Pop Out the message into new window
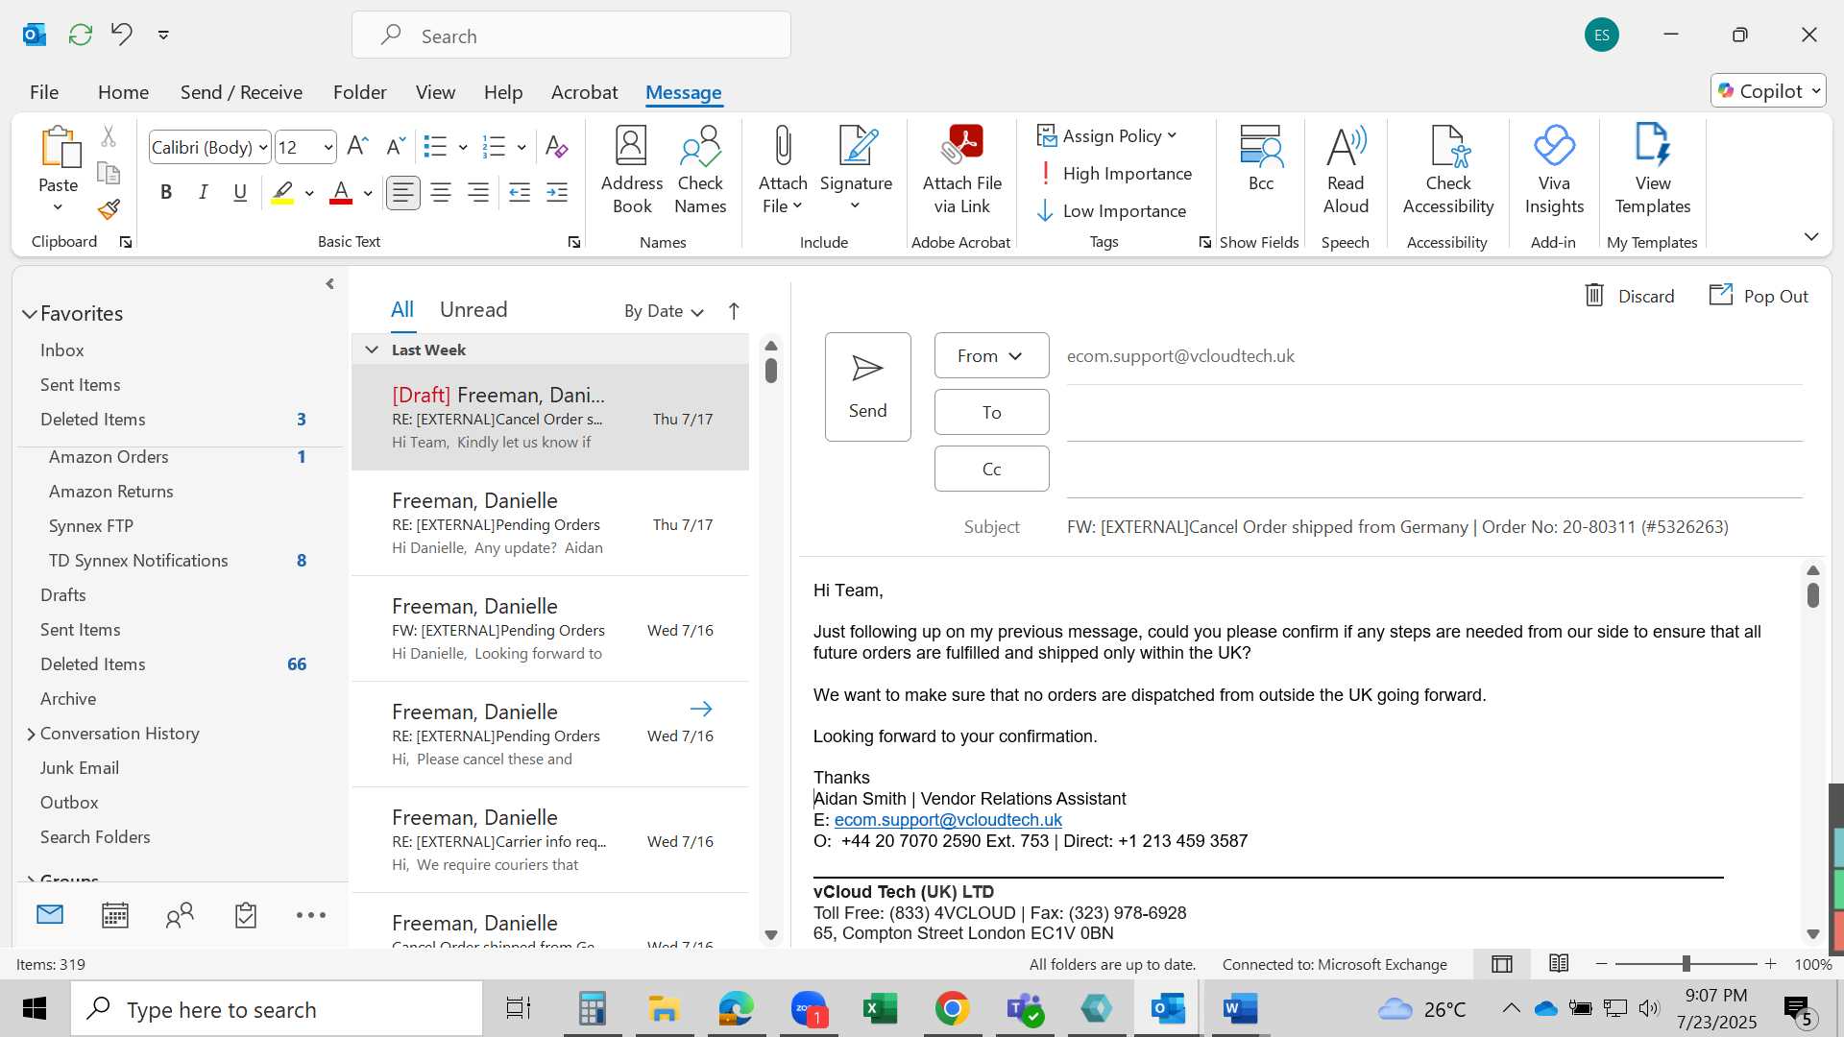Viewport: 1844px width, 1037px height. [x=1759, y=296]
